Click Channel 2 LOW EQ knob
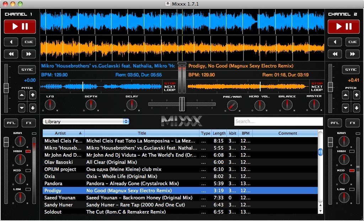Image resolution: width=364 pixels, height=221 pixels. coord(344,198)
